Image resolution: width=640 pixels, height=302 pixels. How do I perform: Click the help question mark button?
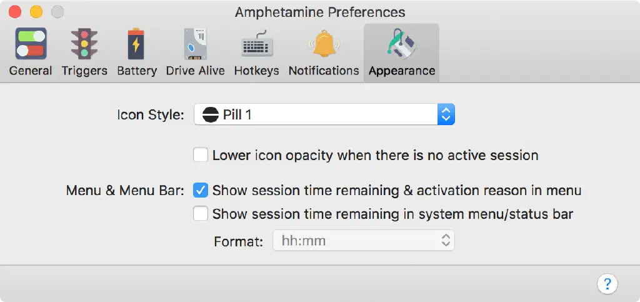click(x=607, y=284)
